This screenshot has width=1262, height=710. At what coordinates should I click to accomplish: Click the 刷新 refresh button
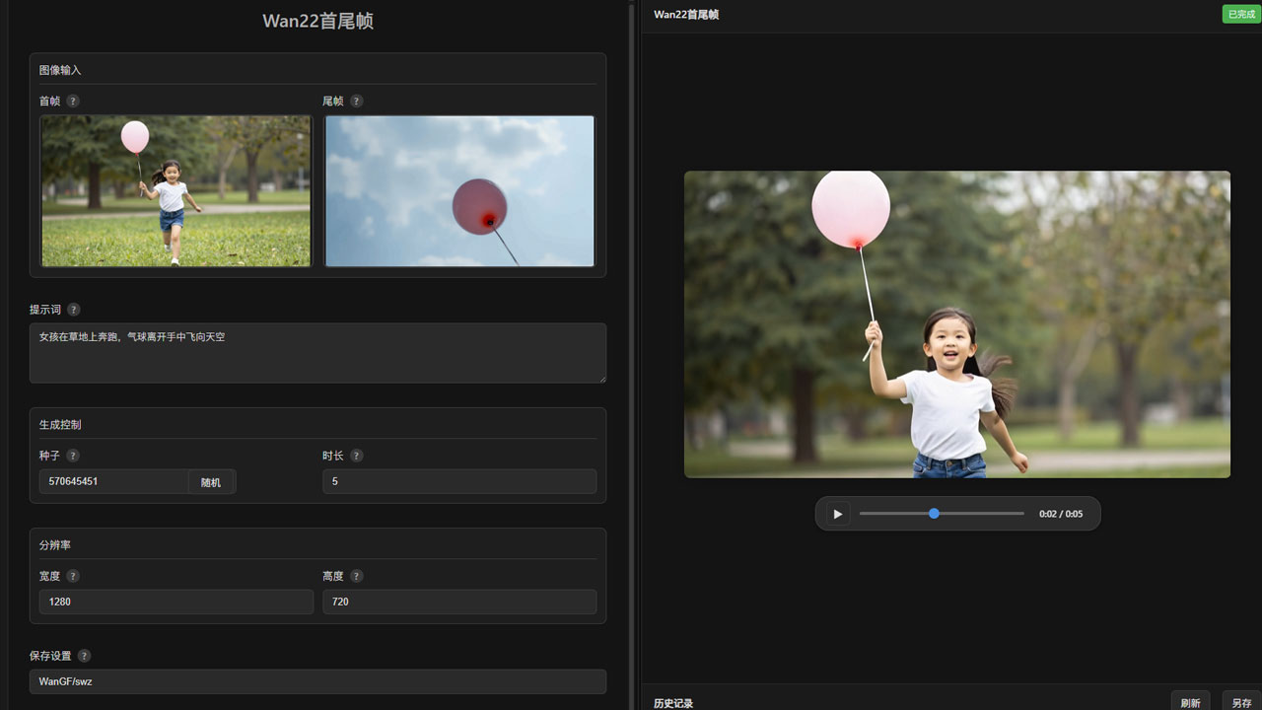click(1190, 702)
